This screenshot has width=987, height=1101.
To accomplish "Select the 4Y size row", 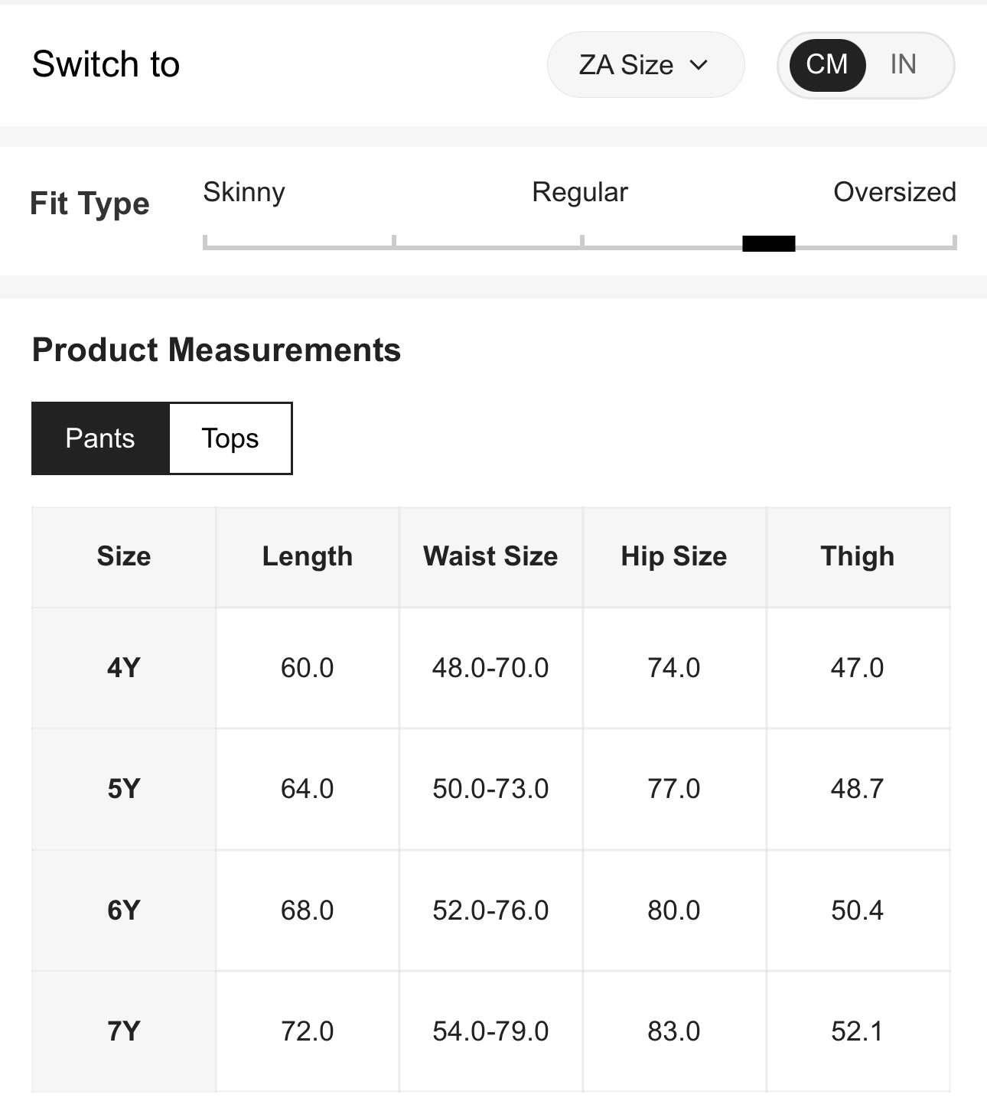I will [123, 668].
